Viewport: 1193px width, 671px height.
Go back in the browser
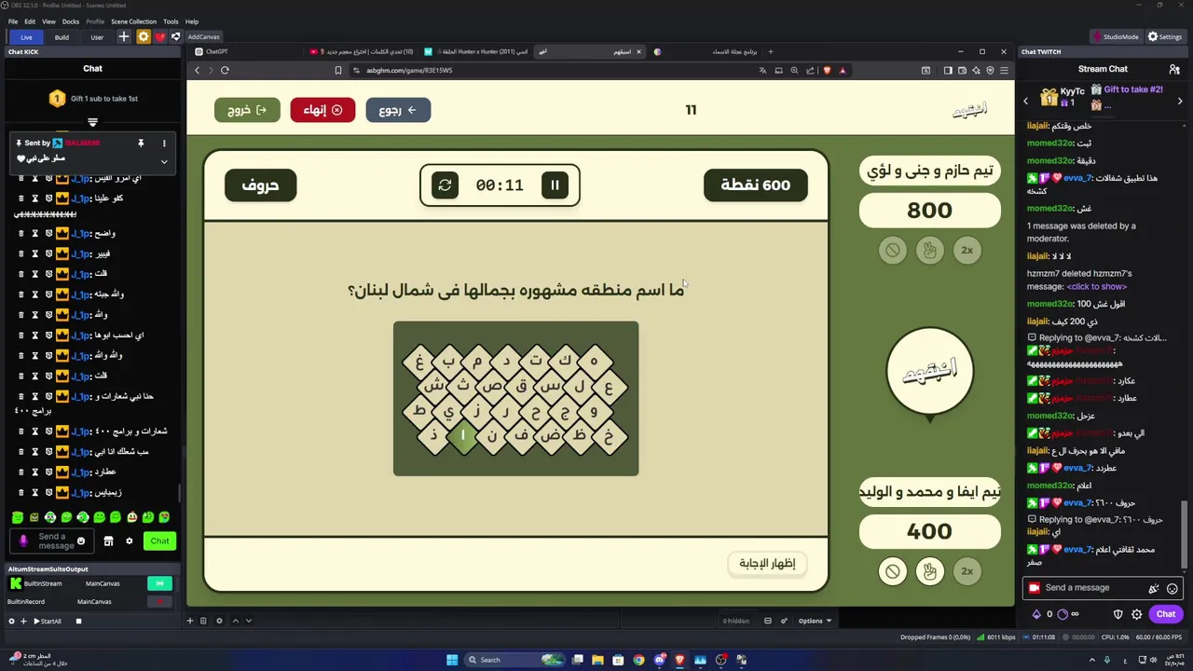click(197, 70)
